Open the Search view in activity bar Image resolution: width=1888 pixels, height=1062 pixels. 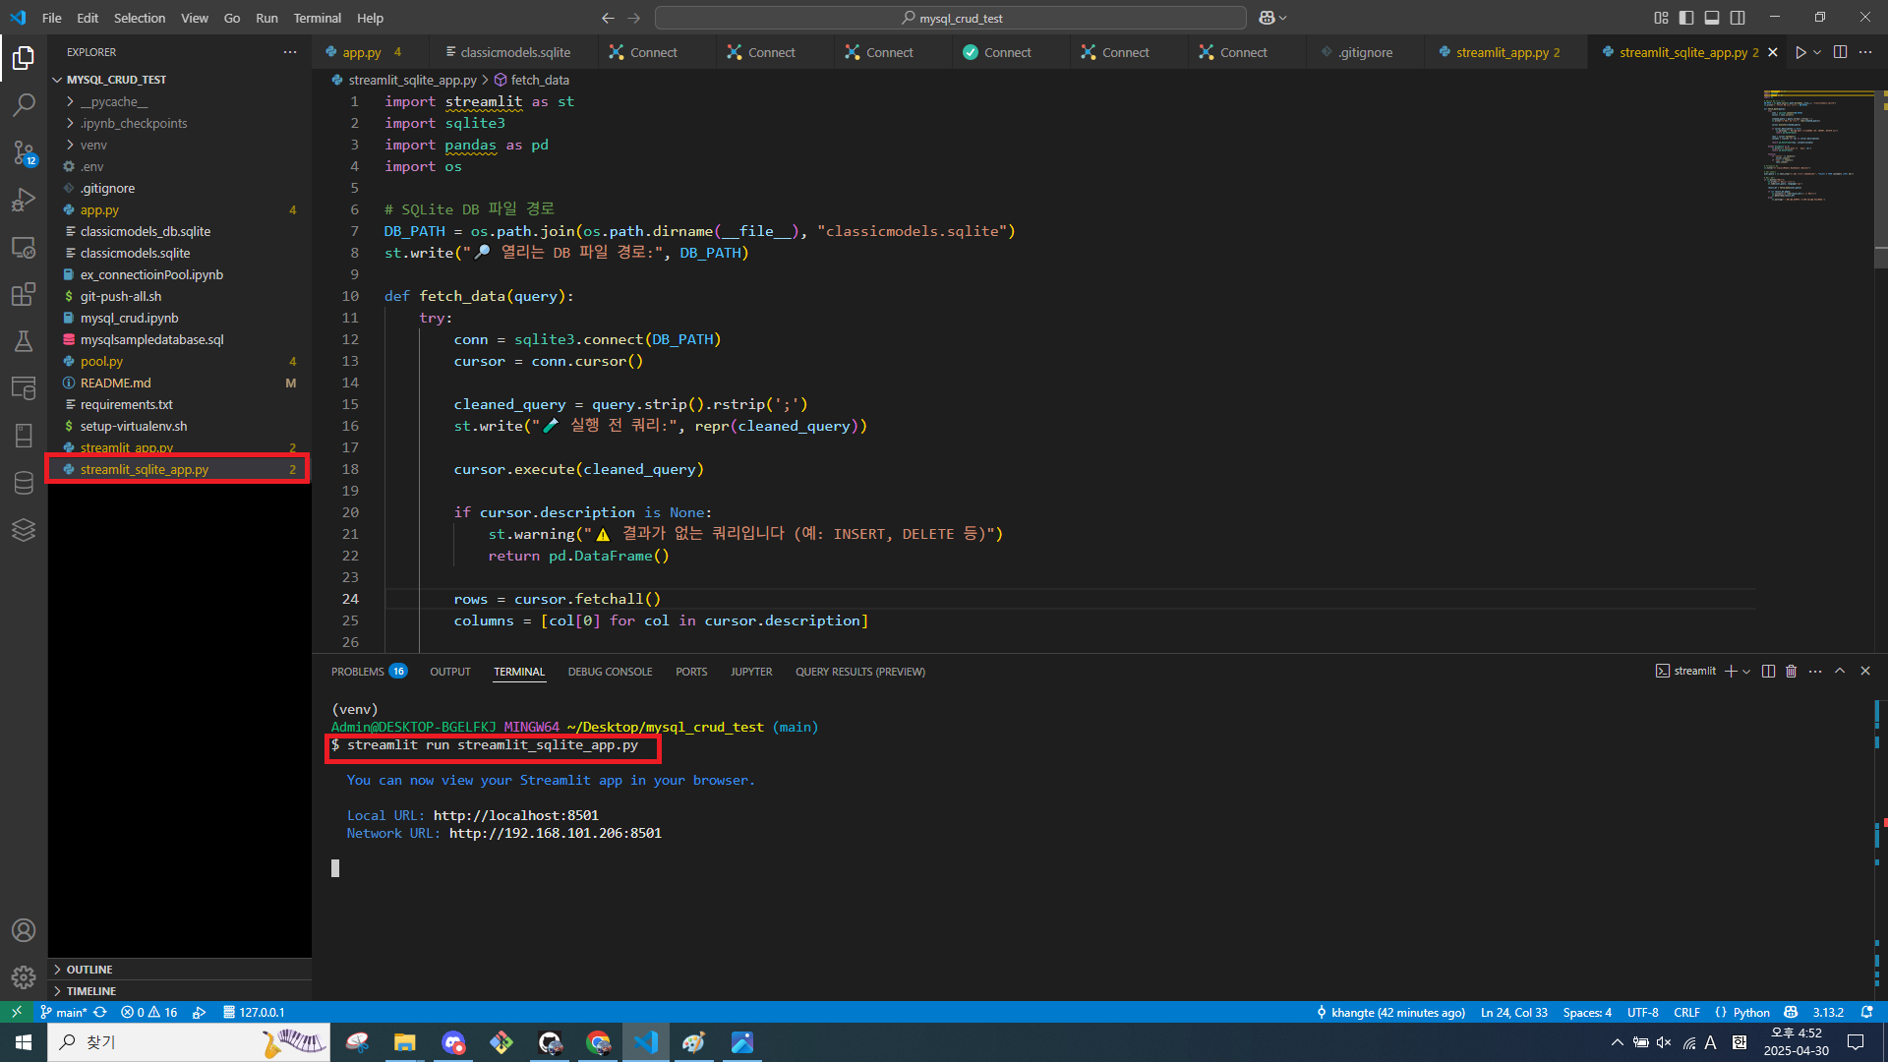coord(24,104)
